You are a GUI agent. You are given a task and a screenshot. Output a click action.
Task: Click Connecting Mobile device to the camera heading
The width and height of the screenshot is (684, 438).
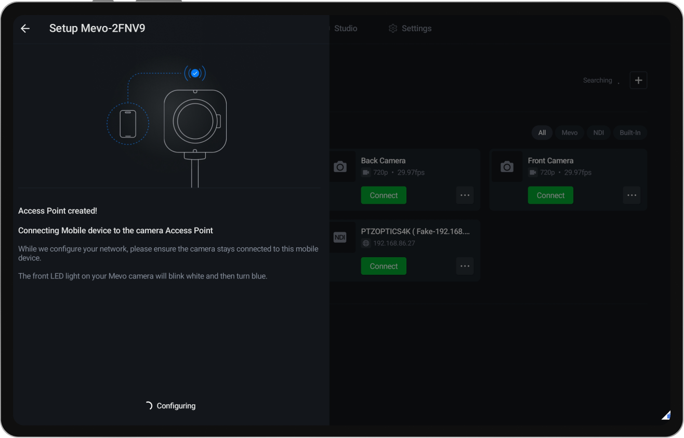(x=115, y=230)
